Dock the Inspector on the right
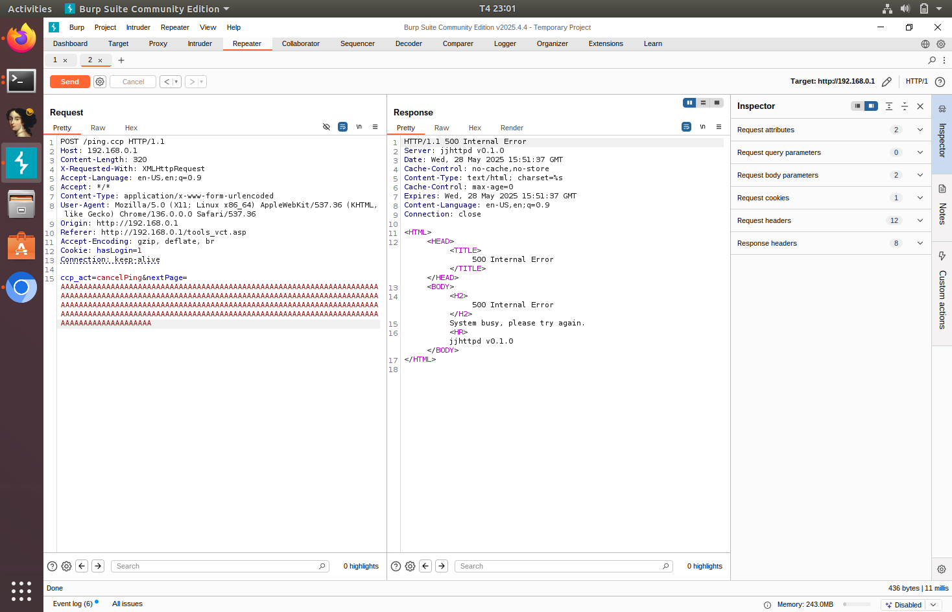This screenshot has width=952, height=612. [871, 106]
